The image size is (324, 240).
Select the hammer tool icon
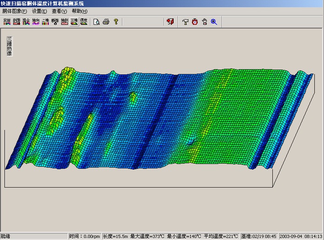coord(185,21)
